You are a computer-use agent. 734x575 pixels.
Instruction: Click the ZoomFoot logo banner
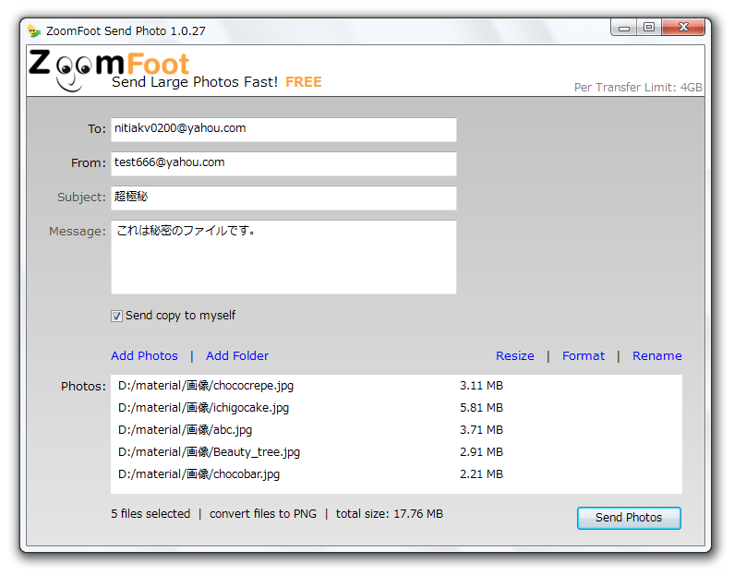(x=110, y=70)
